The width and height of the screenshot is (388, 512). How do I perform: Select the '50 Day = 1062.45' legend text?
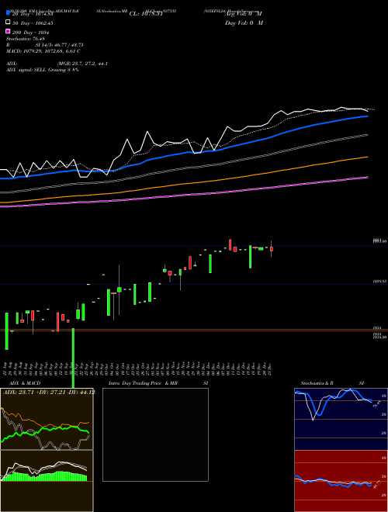click(x=33, y=23)
